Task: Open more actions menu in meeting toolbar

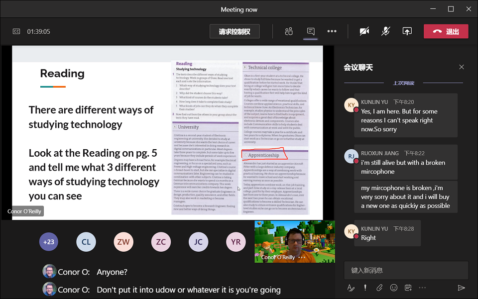Action: click(x=332, y=31)
